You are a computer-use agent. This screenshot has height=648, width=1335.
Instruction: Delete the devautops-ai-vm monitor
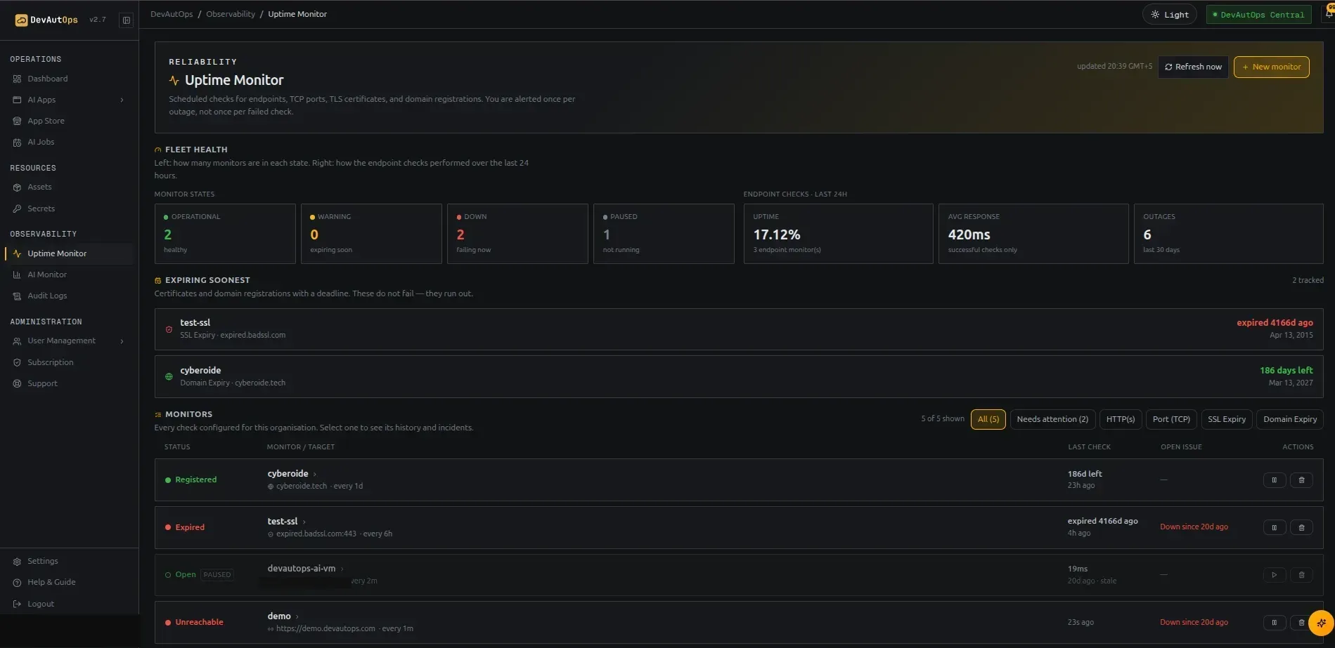click(1301, 575)
